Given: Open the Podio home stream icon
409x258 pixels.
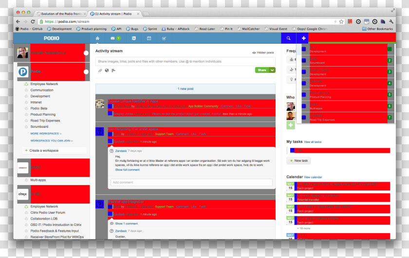Looking at the screenshot, I should pyautogui.click(x=97, y=38).
